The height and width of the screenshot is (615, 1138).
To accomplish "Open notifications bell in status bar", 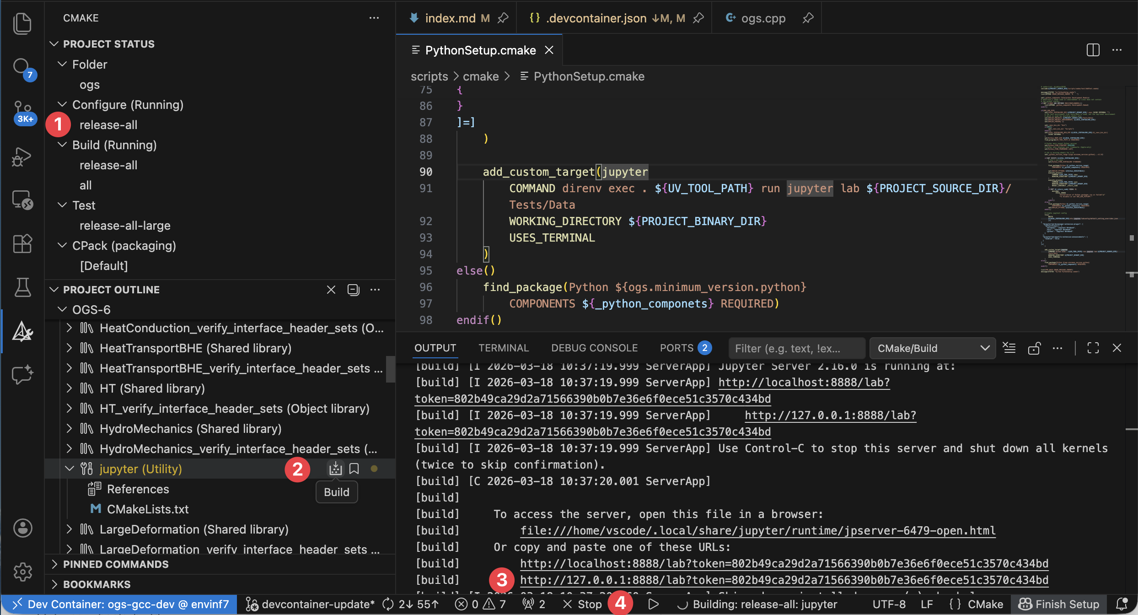I will point(1122,604).
